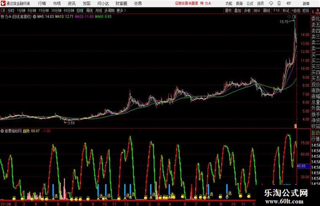
Task: Click the 自动 label in the right panel
Action: pyautogui.click(x=316, y=133)
